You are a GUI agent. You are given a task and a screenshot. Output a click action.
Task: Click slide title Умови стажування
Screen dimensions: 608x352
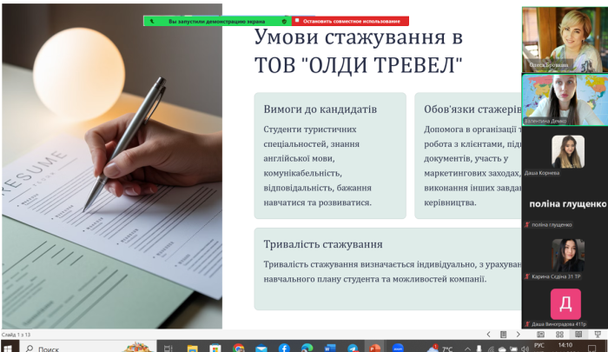pyautogui.click(x=358, y=50)
